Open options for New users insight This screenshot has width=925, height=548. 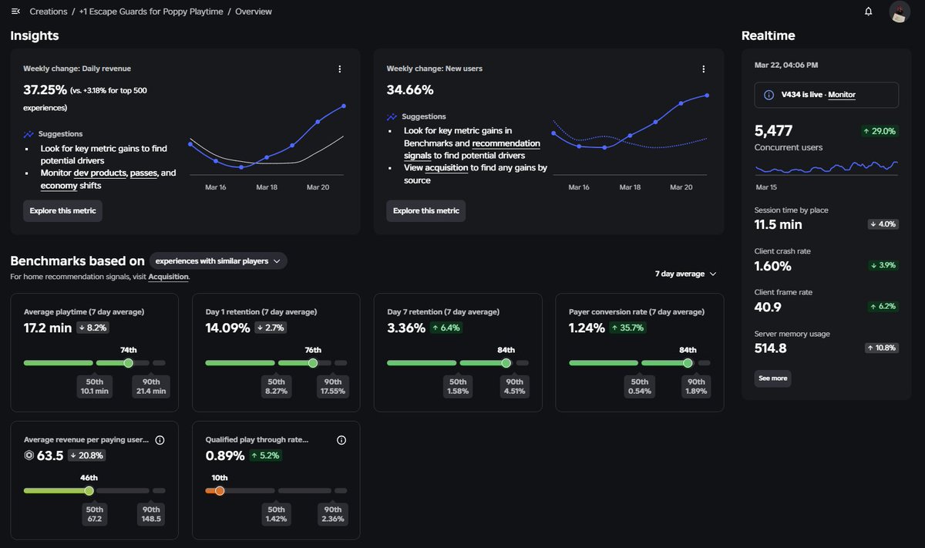(x=703, y=69)
